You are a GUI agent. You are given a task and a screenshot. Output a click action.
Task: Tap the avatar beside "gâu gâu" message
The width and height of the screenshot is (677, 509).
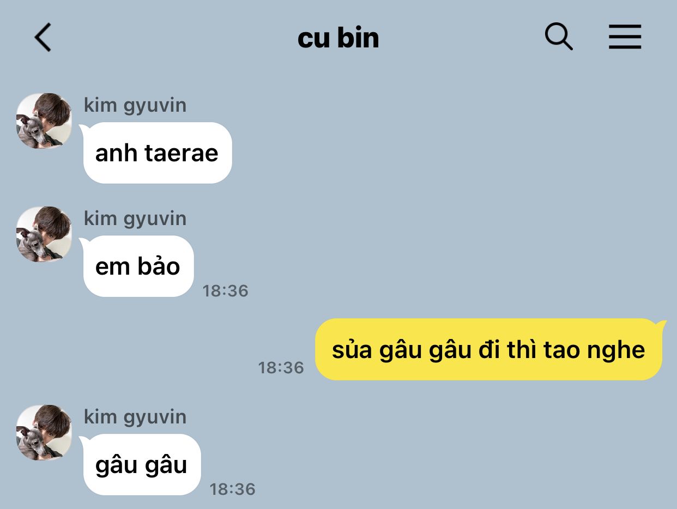coord(44,433)
